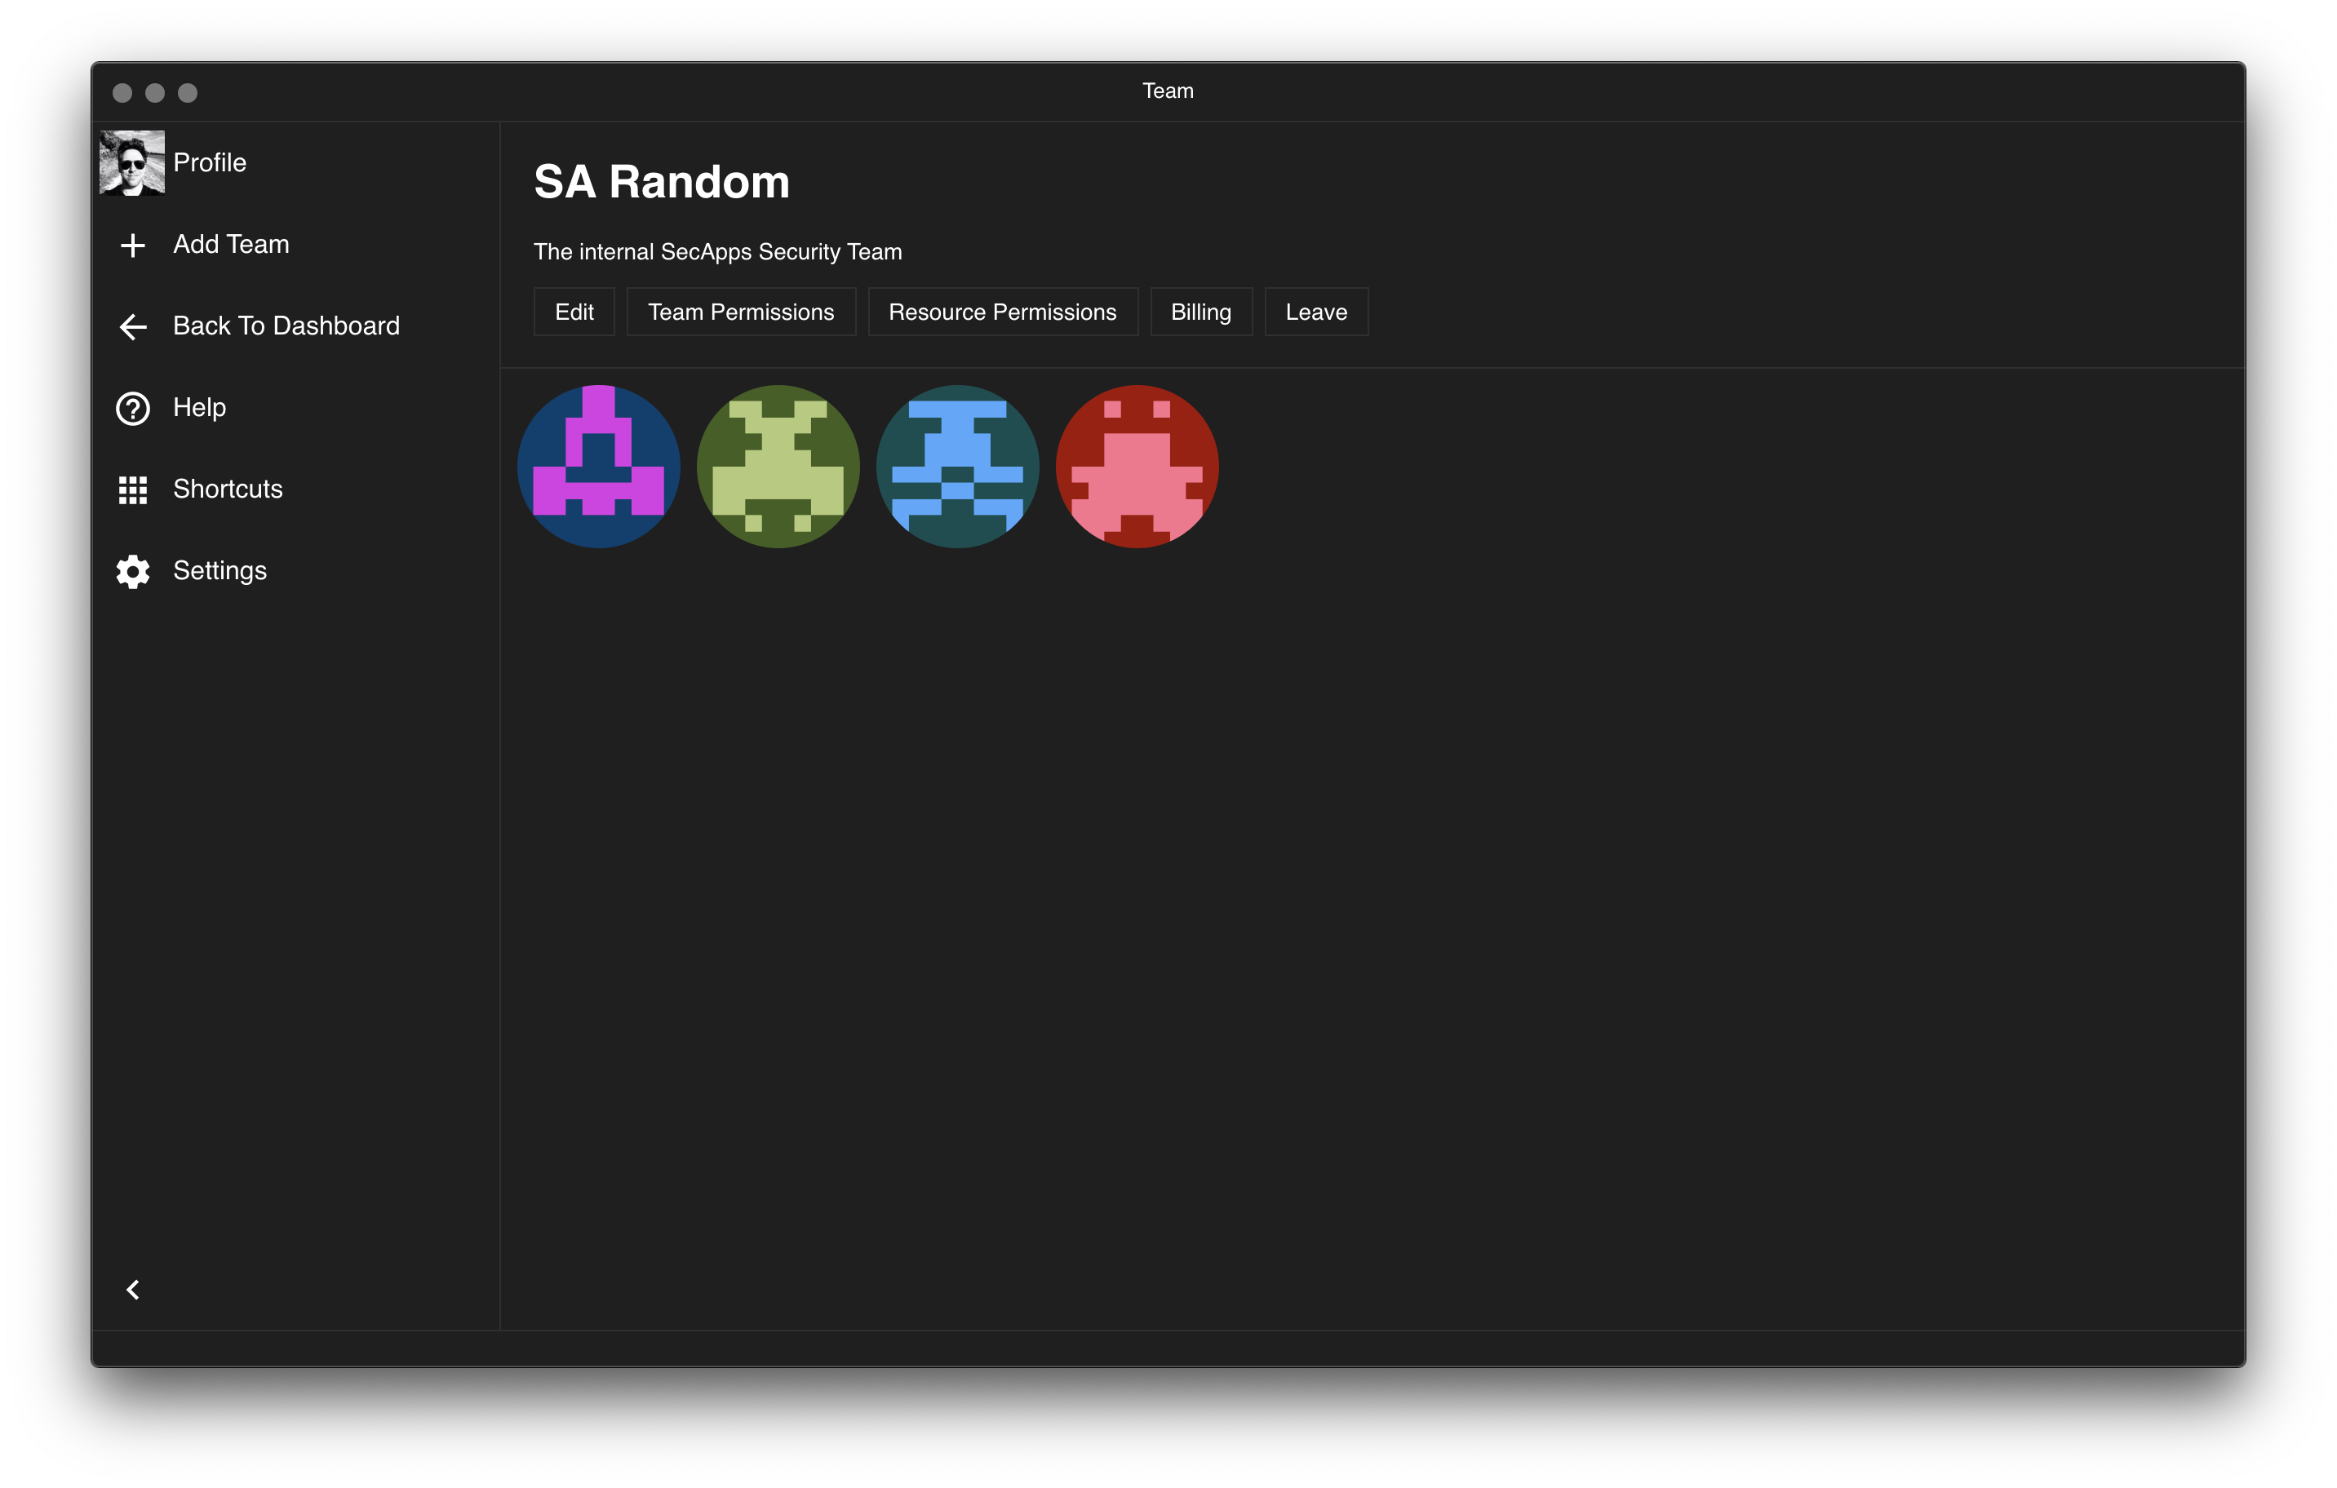Click the question mark Help icon

coord(133,409)
